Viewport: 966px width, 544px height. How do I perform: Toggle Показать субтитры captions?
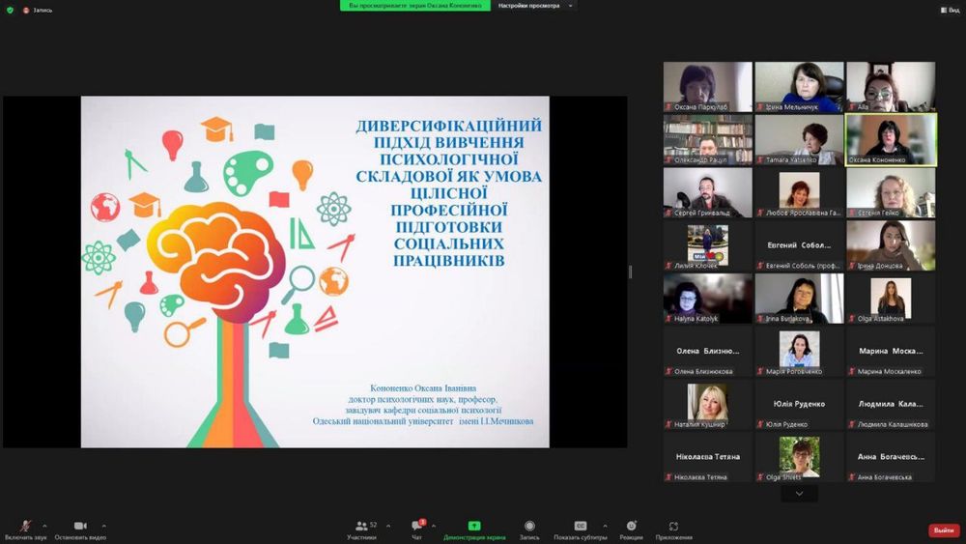point(581,527)
